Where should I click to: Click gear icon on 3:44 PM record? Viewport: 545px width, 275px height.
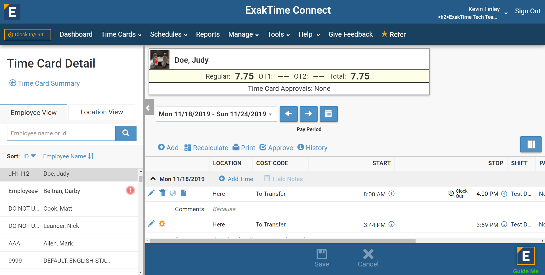(162, 224)
